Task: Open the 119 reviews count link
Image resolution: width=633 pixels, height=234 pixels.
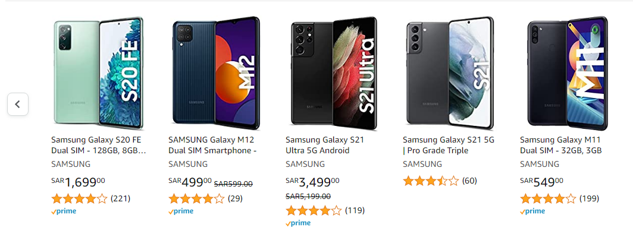Action: tap(355, 211)
